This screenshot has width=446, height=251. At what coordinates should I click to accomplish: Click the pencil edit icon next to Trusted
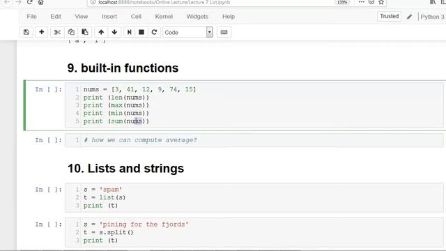point(409,17)
